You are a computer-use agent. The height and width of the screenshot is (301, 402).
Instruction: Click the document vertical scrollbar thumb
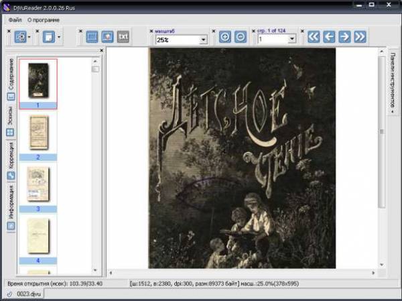(382, 132)
